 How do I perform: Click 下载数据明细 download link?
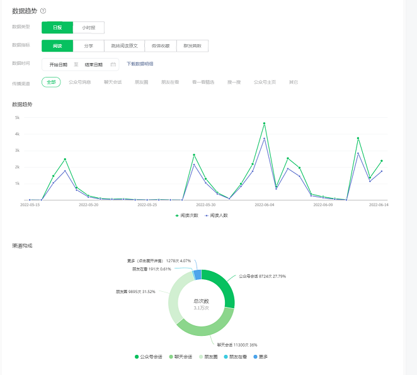(140, 64)
